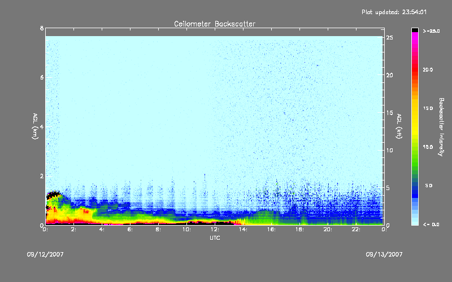
Task: Click the left axis tick label 2
Action: click(x=42, y=176)
